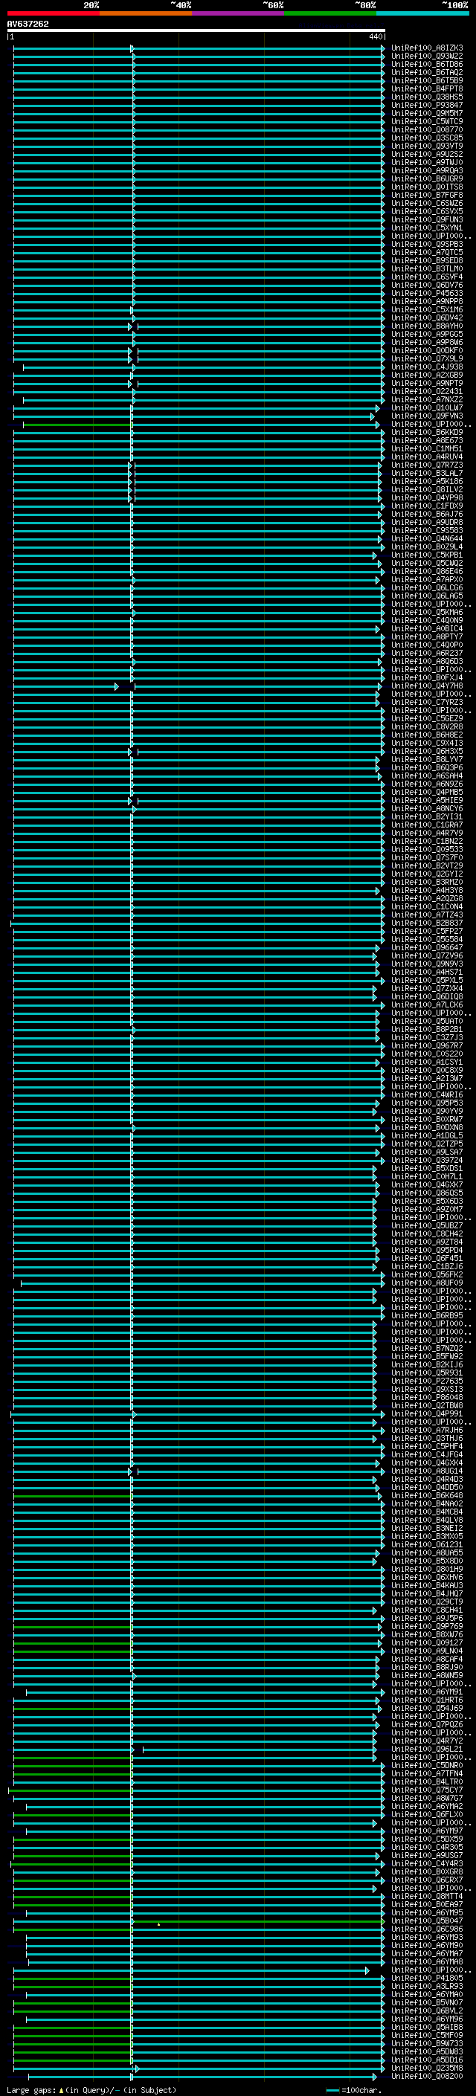Click the UniRef100_Q9FVN3 label
This screenshot has height=2096, width=476.
427,416
